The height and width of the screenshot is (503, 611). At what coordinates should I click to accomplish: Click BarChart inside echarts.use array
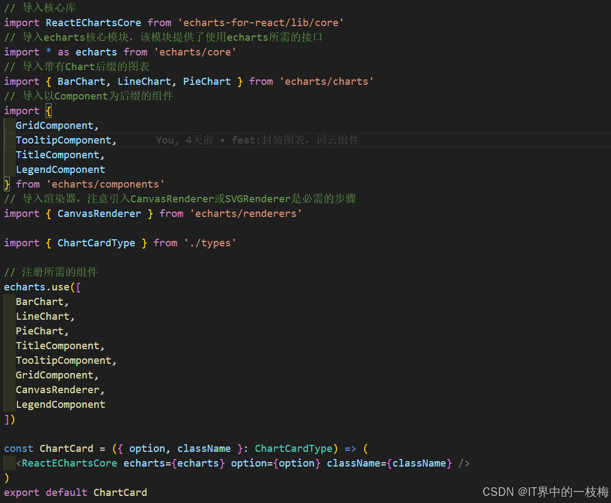coord(39,302)
